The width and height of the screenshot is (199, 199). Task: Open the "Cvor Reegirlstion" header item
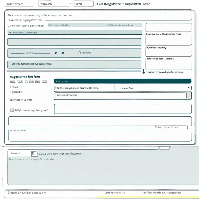(109, 4)
